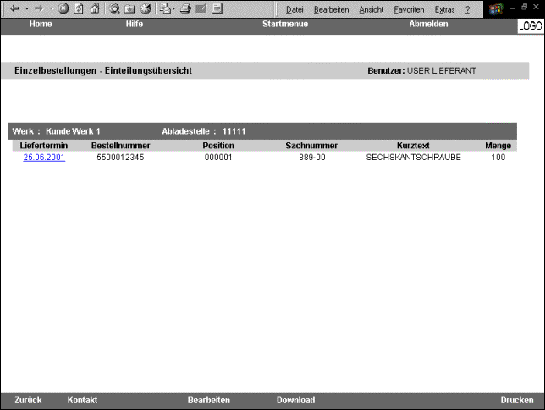Click the quantity value 100
545x410 pixels.
pyautogui.click(x=498, y=158)
